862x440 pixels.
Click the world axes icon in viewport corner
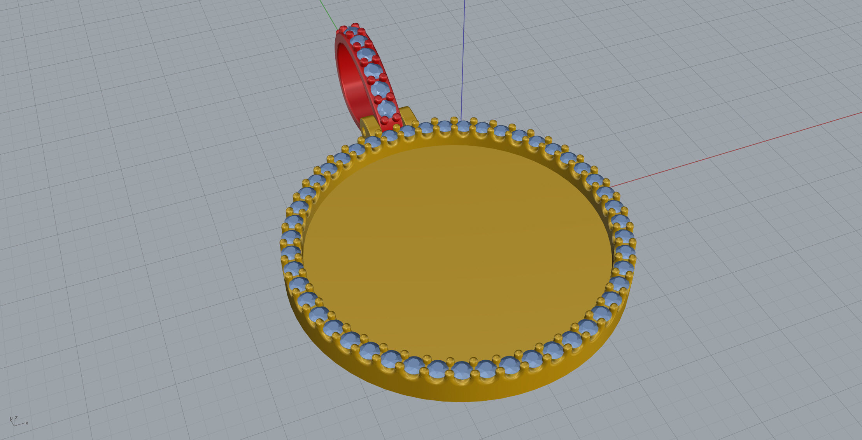pos(19,421)
